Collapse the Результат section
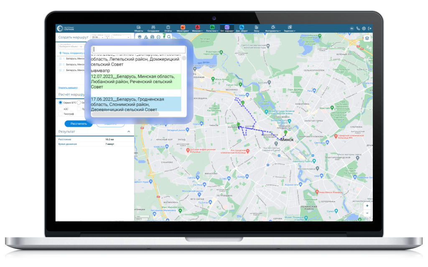The image size is (428, 267). 128,132
